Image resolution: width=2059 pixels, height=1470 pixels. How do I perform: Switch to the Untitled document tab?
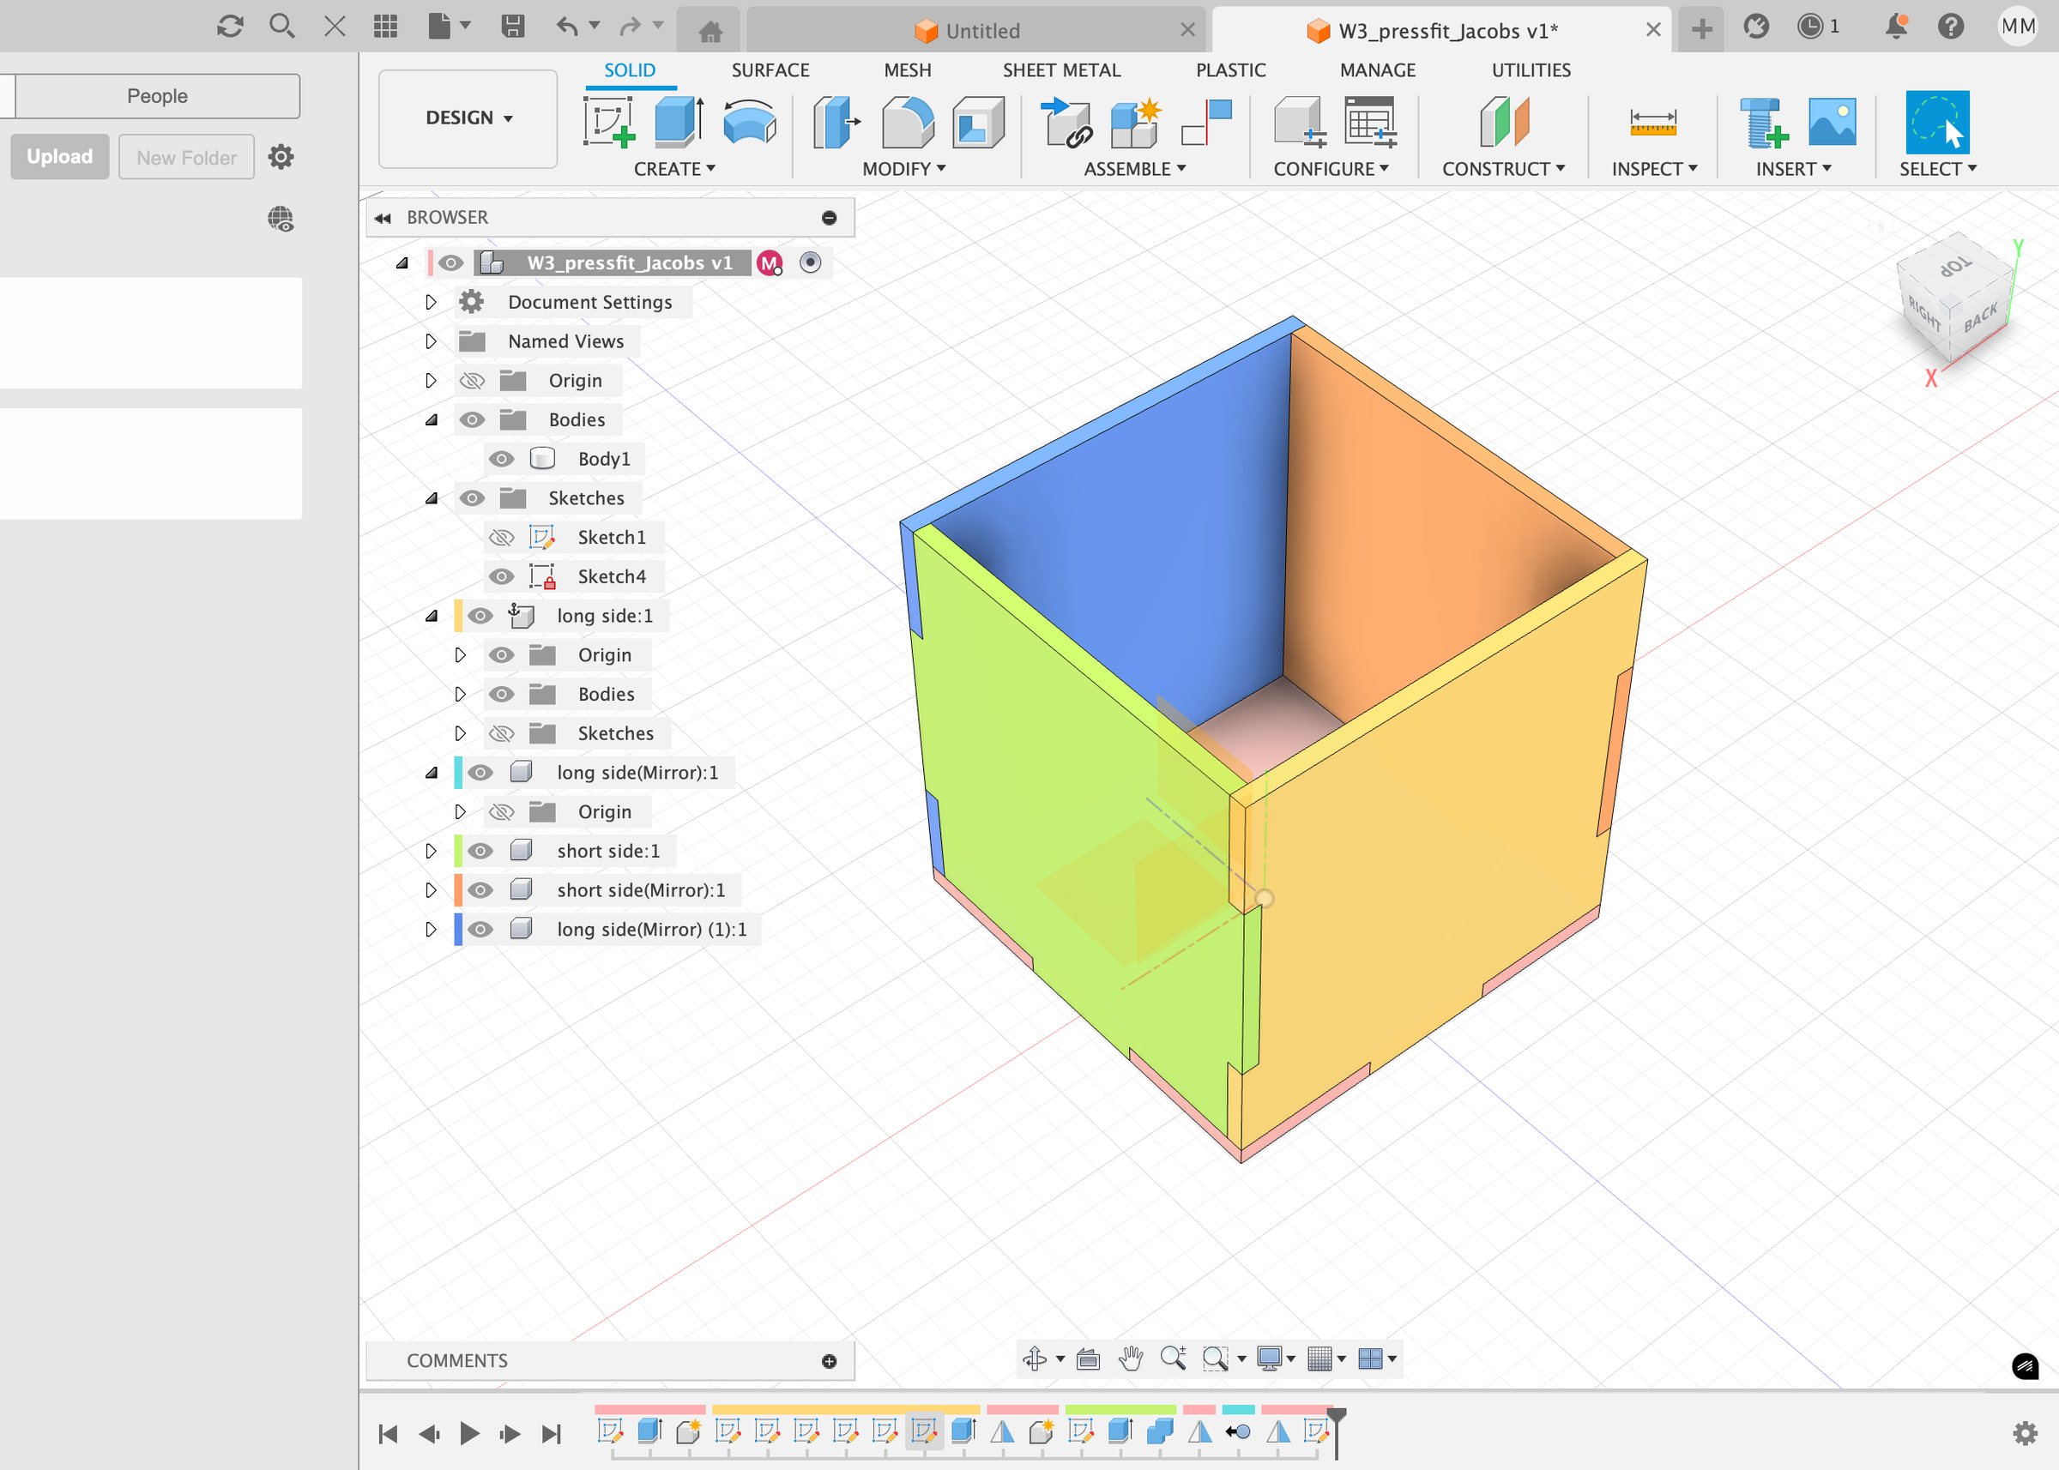pyautogui.click(x=974, y=31)
